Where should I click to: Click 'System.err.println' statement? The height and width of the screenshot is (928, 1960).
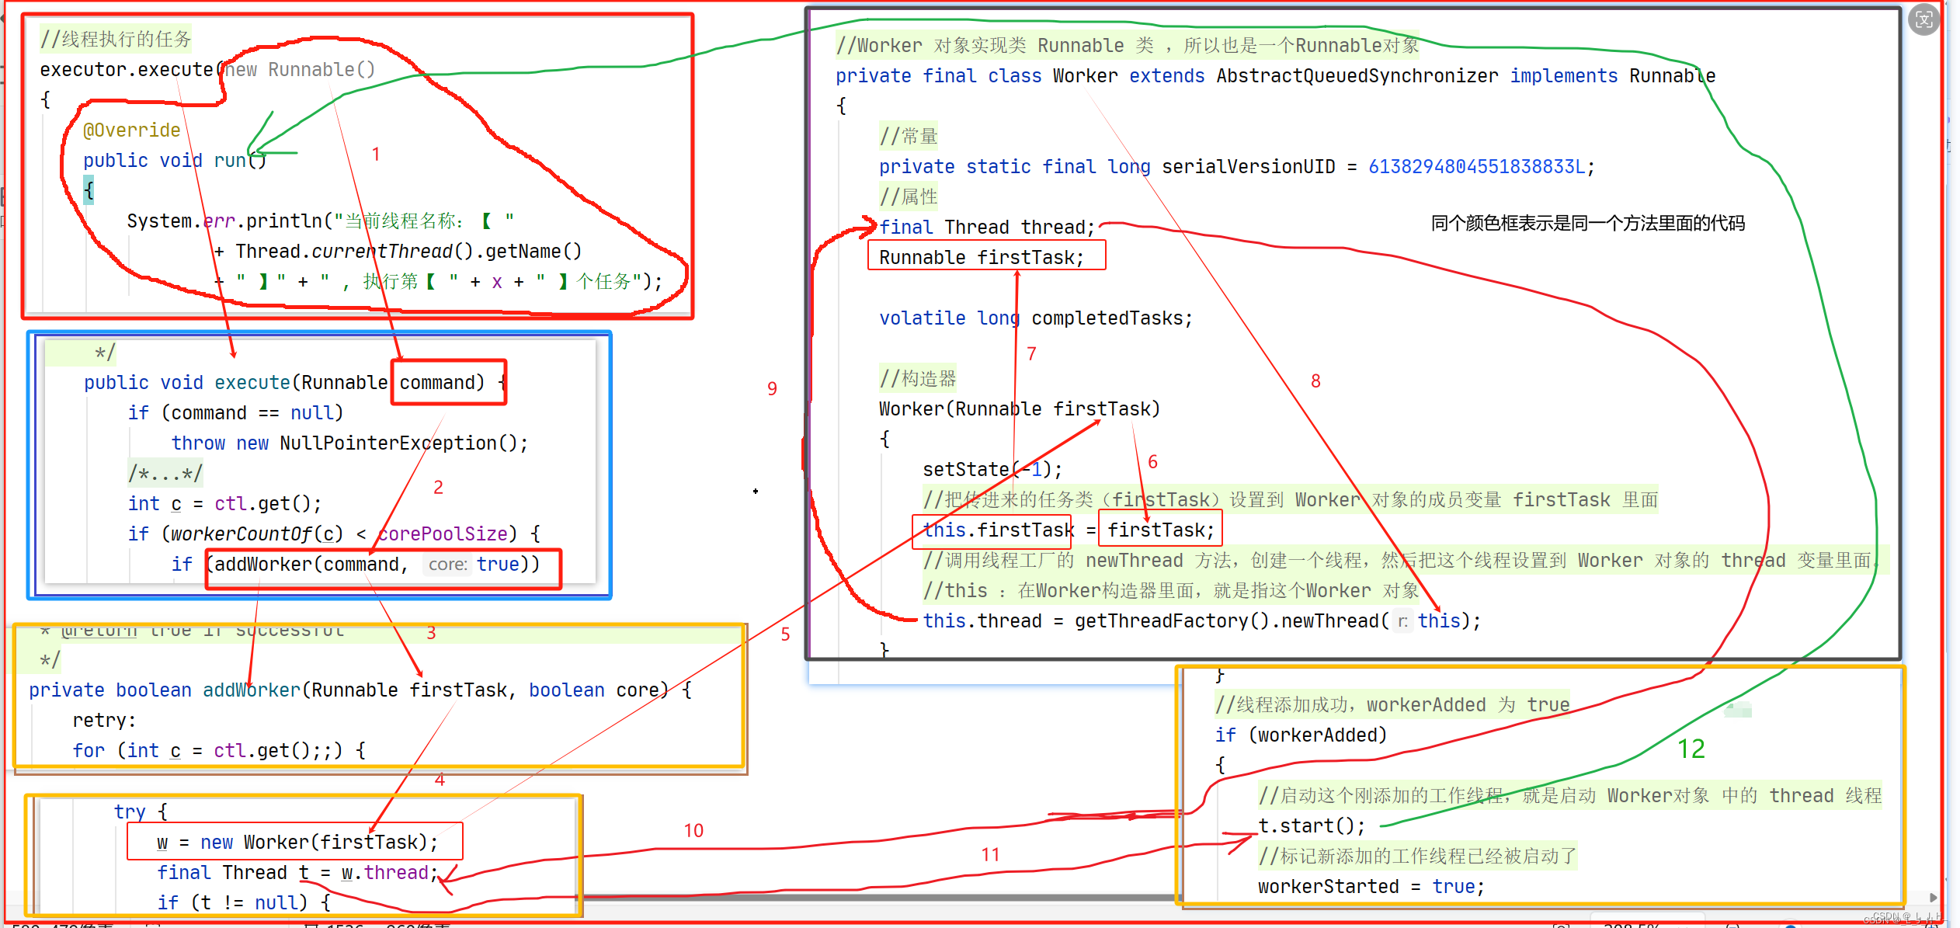224,221
